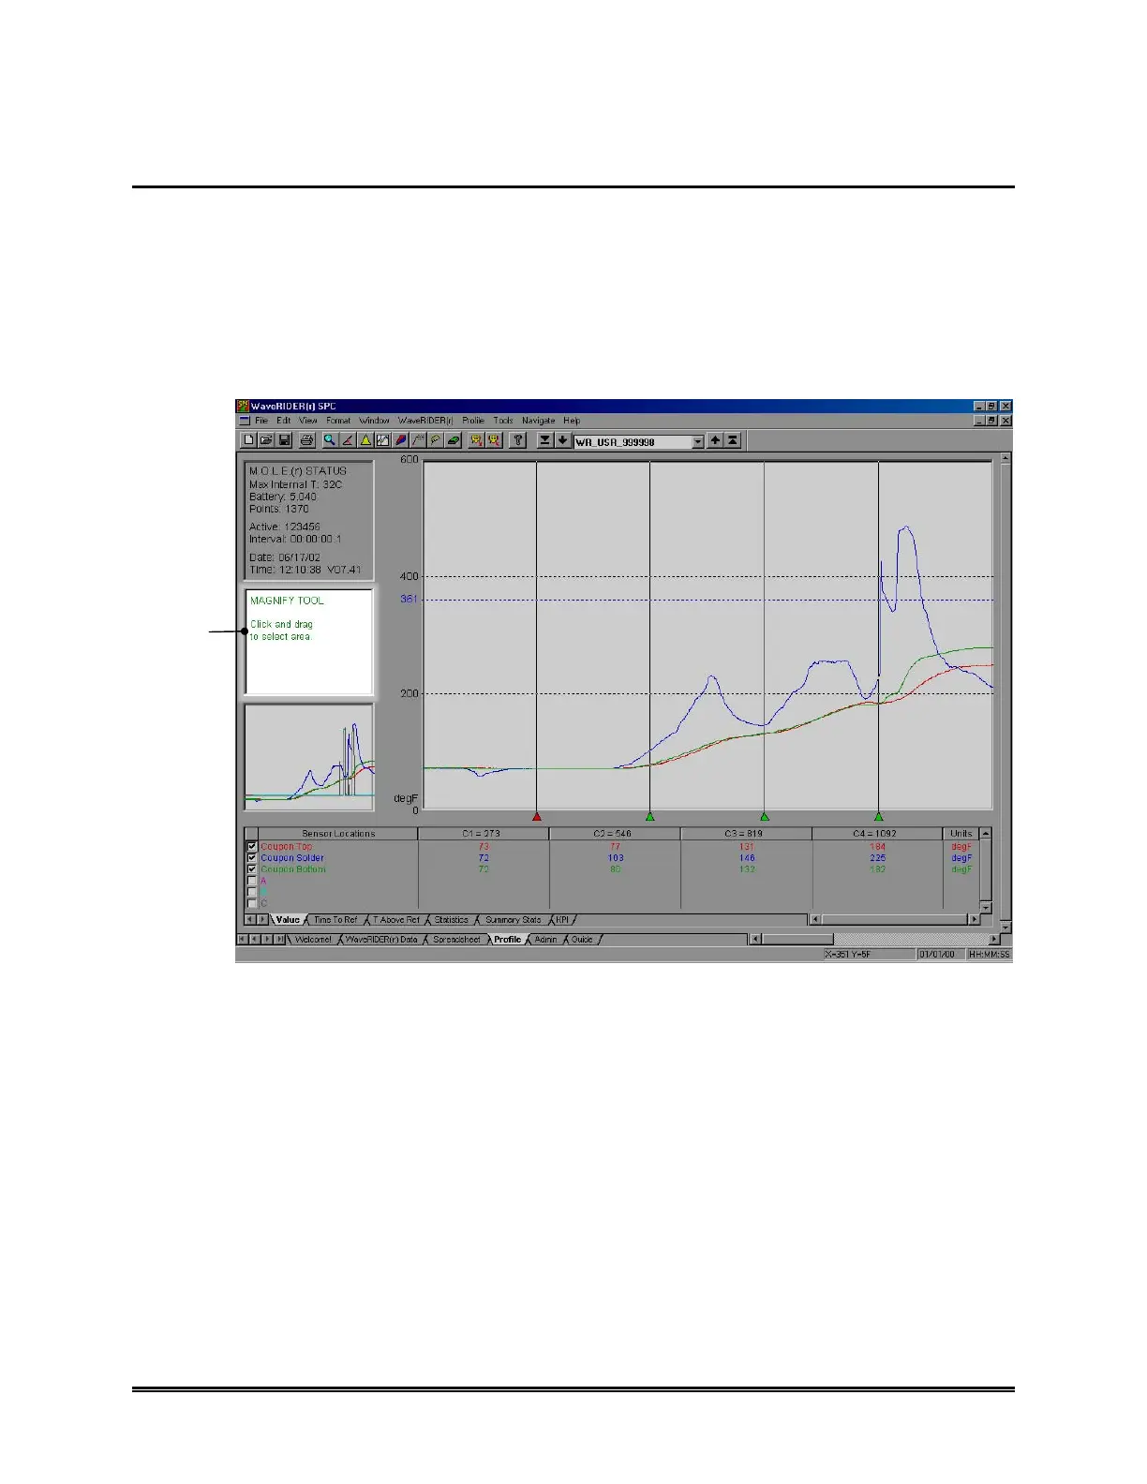Click the plain down arrow toolbar icon
1147x1484 pixels.
[562, 440]
